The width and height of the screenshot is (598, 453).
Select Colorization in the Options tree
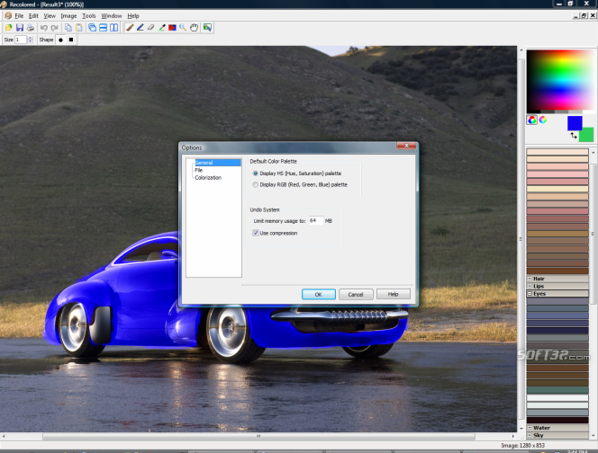click(208, 178)
